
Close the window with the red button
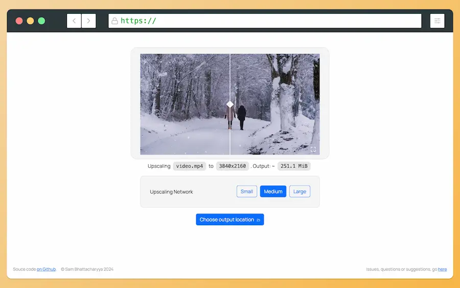click(19, 21)
